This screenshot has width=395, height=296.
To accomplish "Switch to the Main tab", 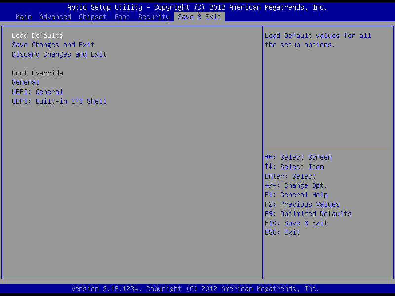I will (24, 17).
